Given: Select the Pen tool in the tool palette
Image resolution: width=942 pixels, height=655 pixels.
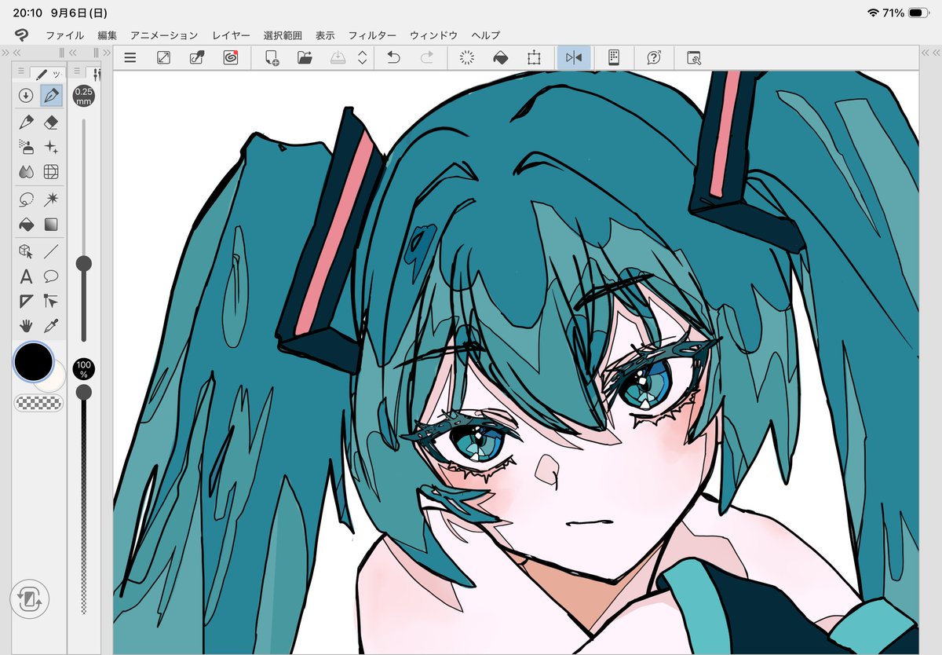Looking at the screenshot, I should point(51,96).
